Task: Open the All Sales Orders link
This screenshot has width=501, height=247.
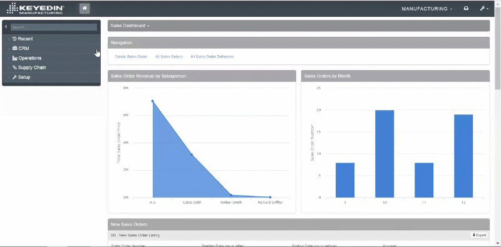Action: [168, 56]
